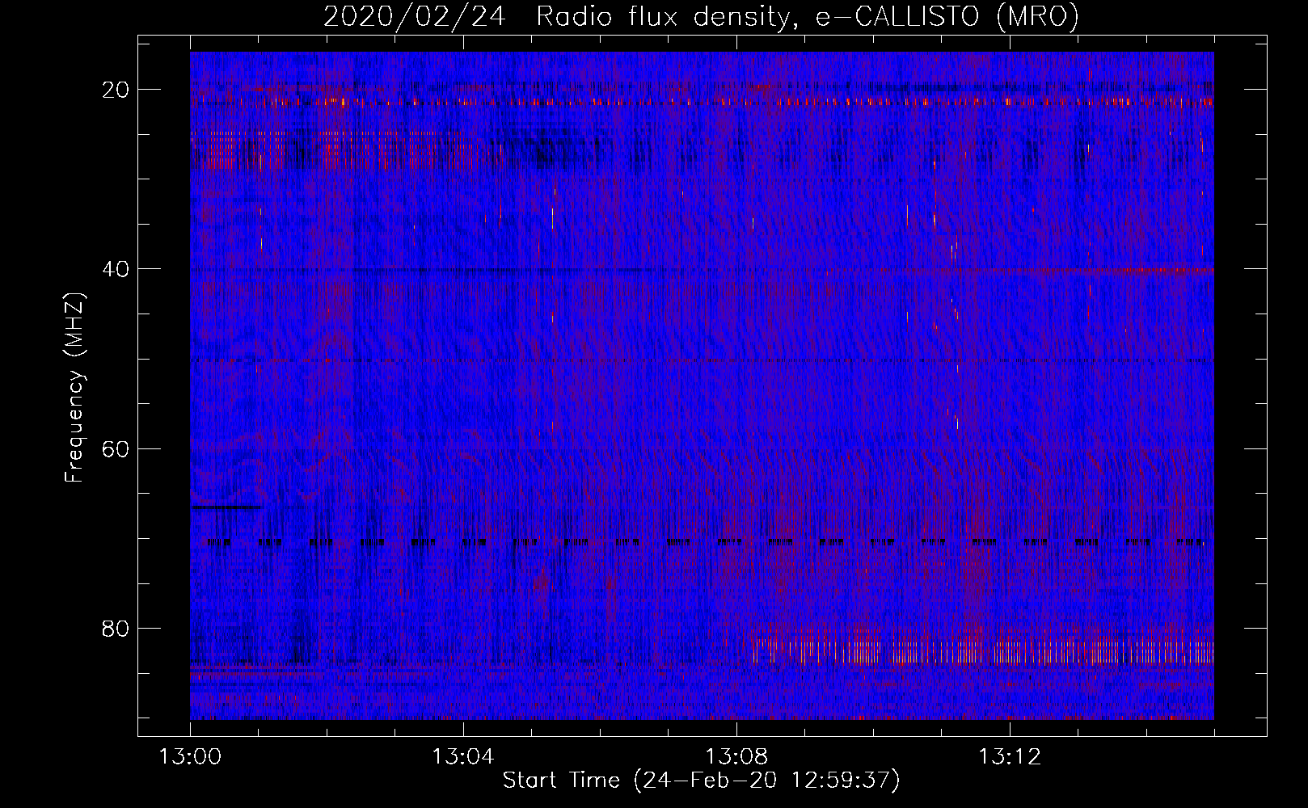Click the 'Frequency (MHZ)' axis label
The image size is (1308, 808).
coord(74,387)
